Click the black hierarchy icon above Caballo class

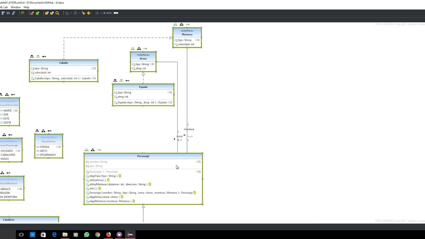tap(32, 56)
